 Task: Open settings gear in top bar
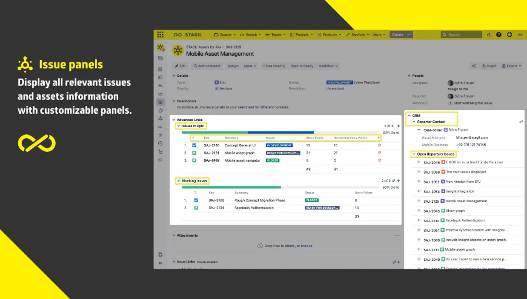coord(509,34)
